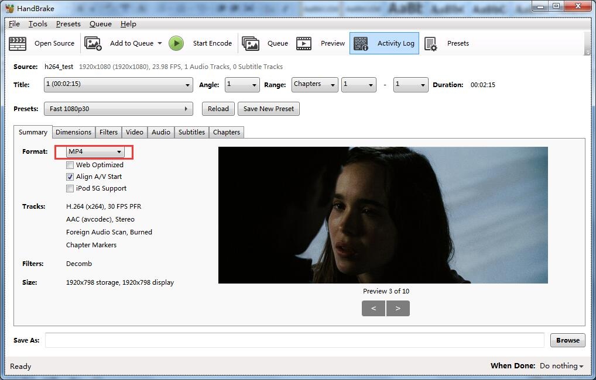Open the Format MP4 dropdown

95,151
